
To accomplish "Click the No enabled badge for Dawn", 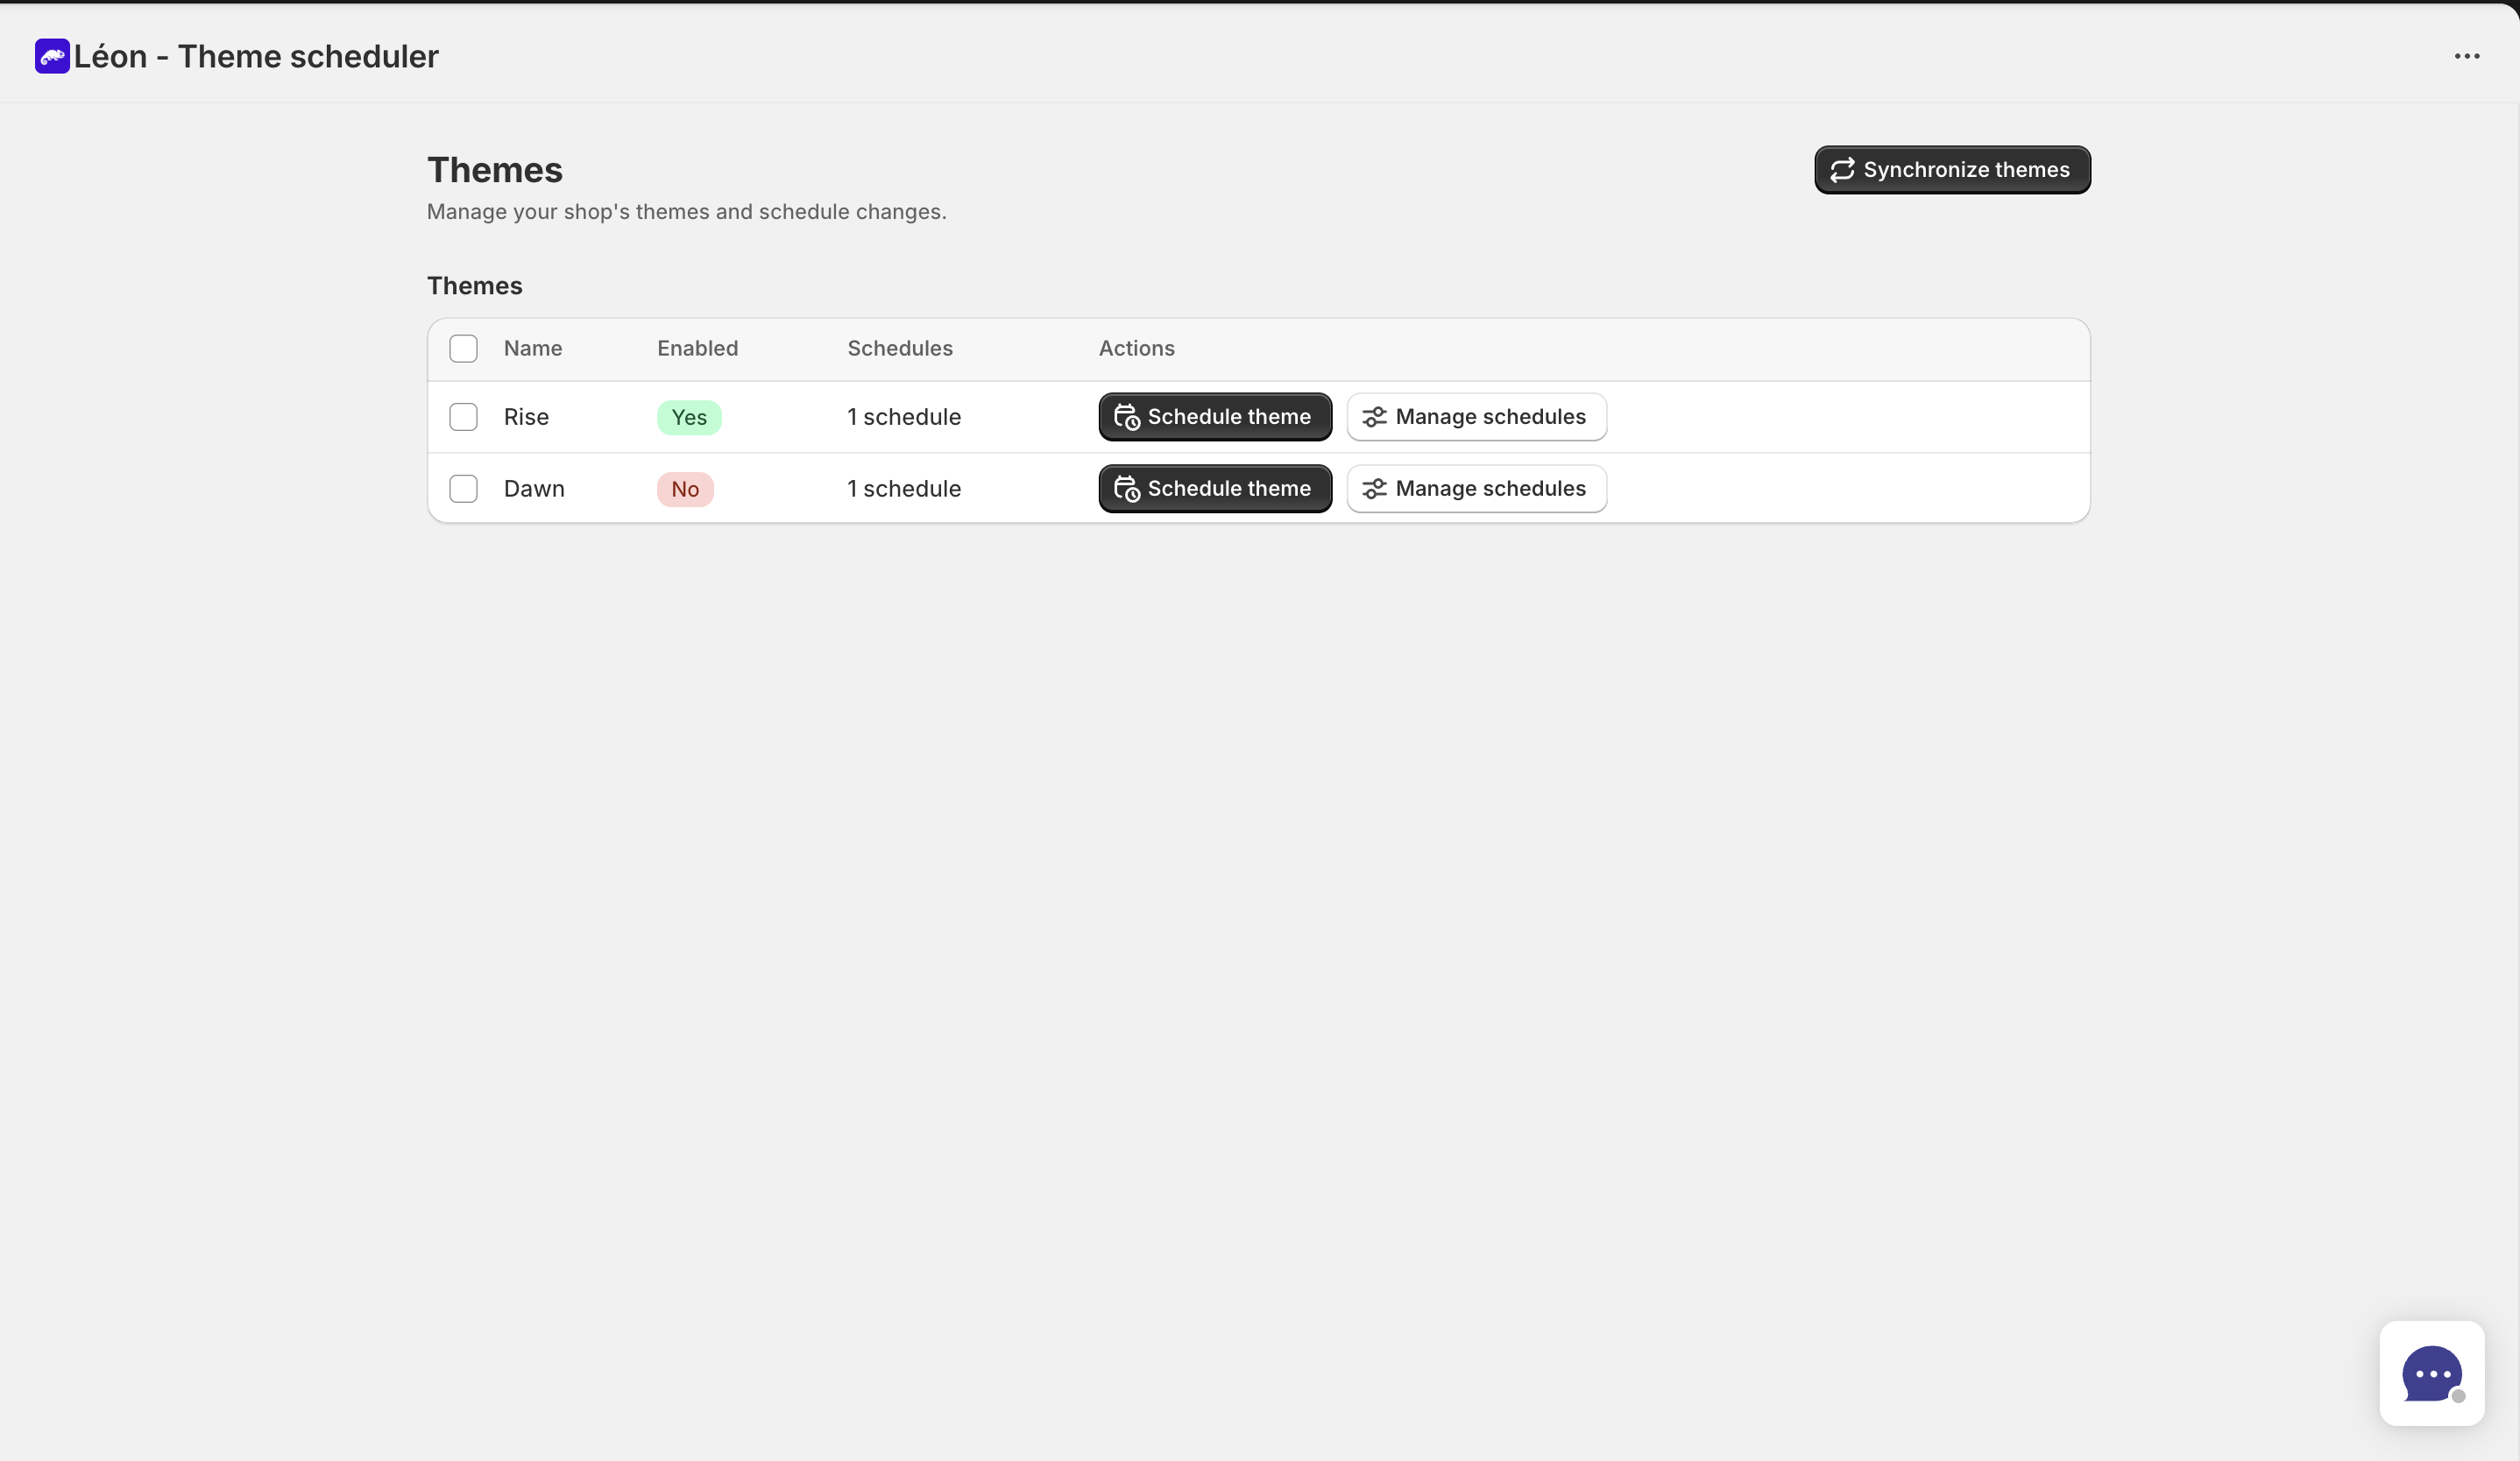I will click(x=685, y=490).
